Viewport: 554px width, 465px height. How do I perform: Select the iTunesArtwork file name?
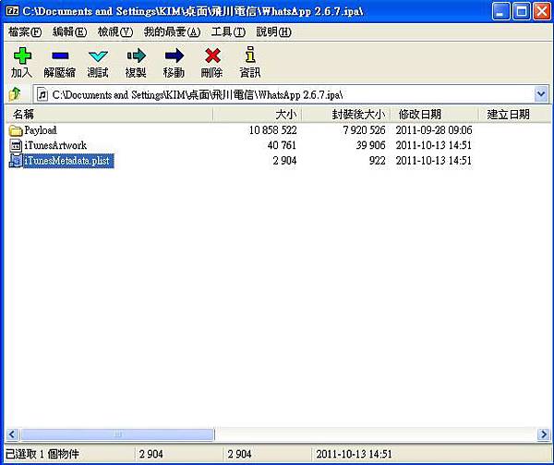pyautogui.click(x=55, y=146)
